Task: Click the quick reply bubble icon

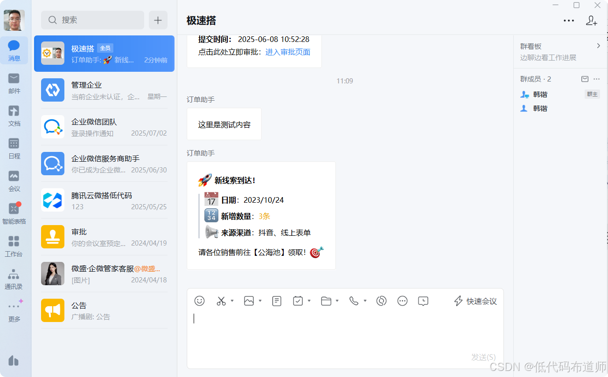Action: click(423, 301)
